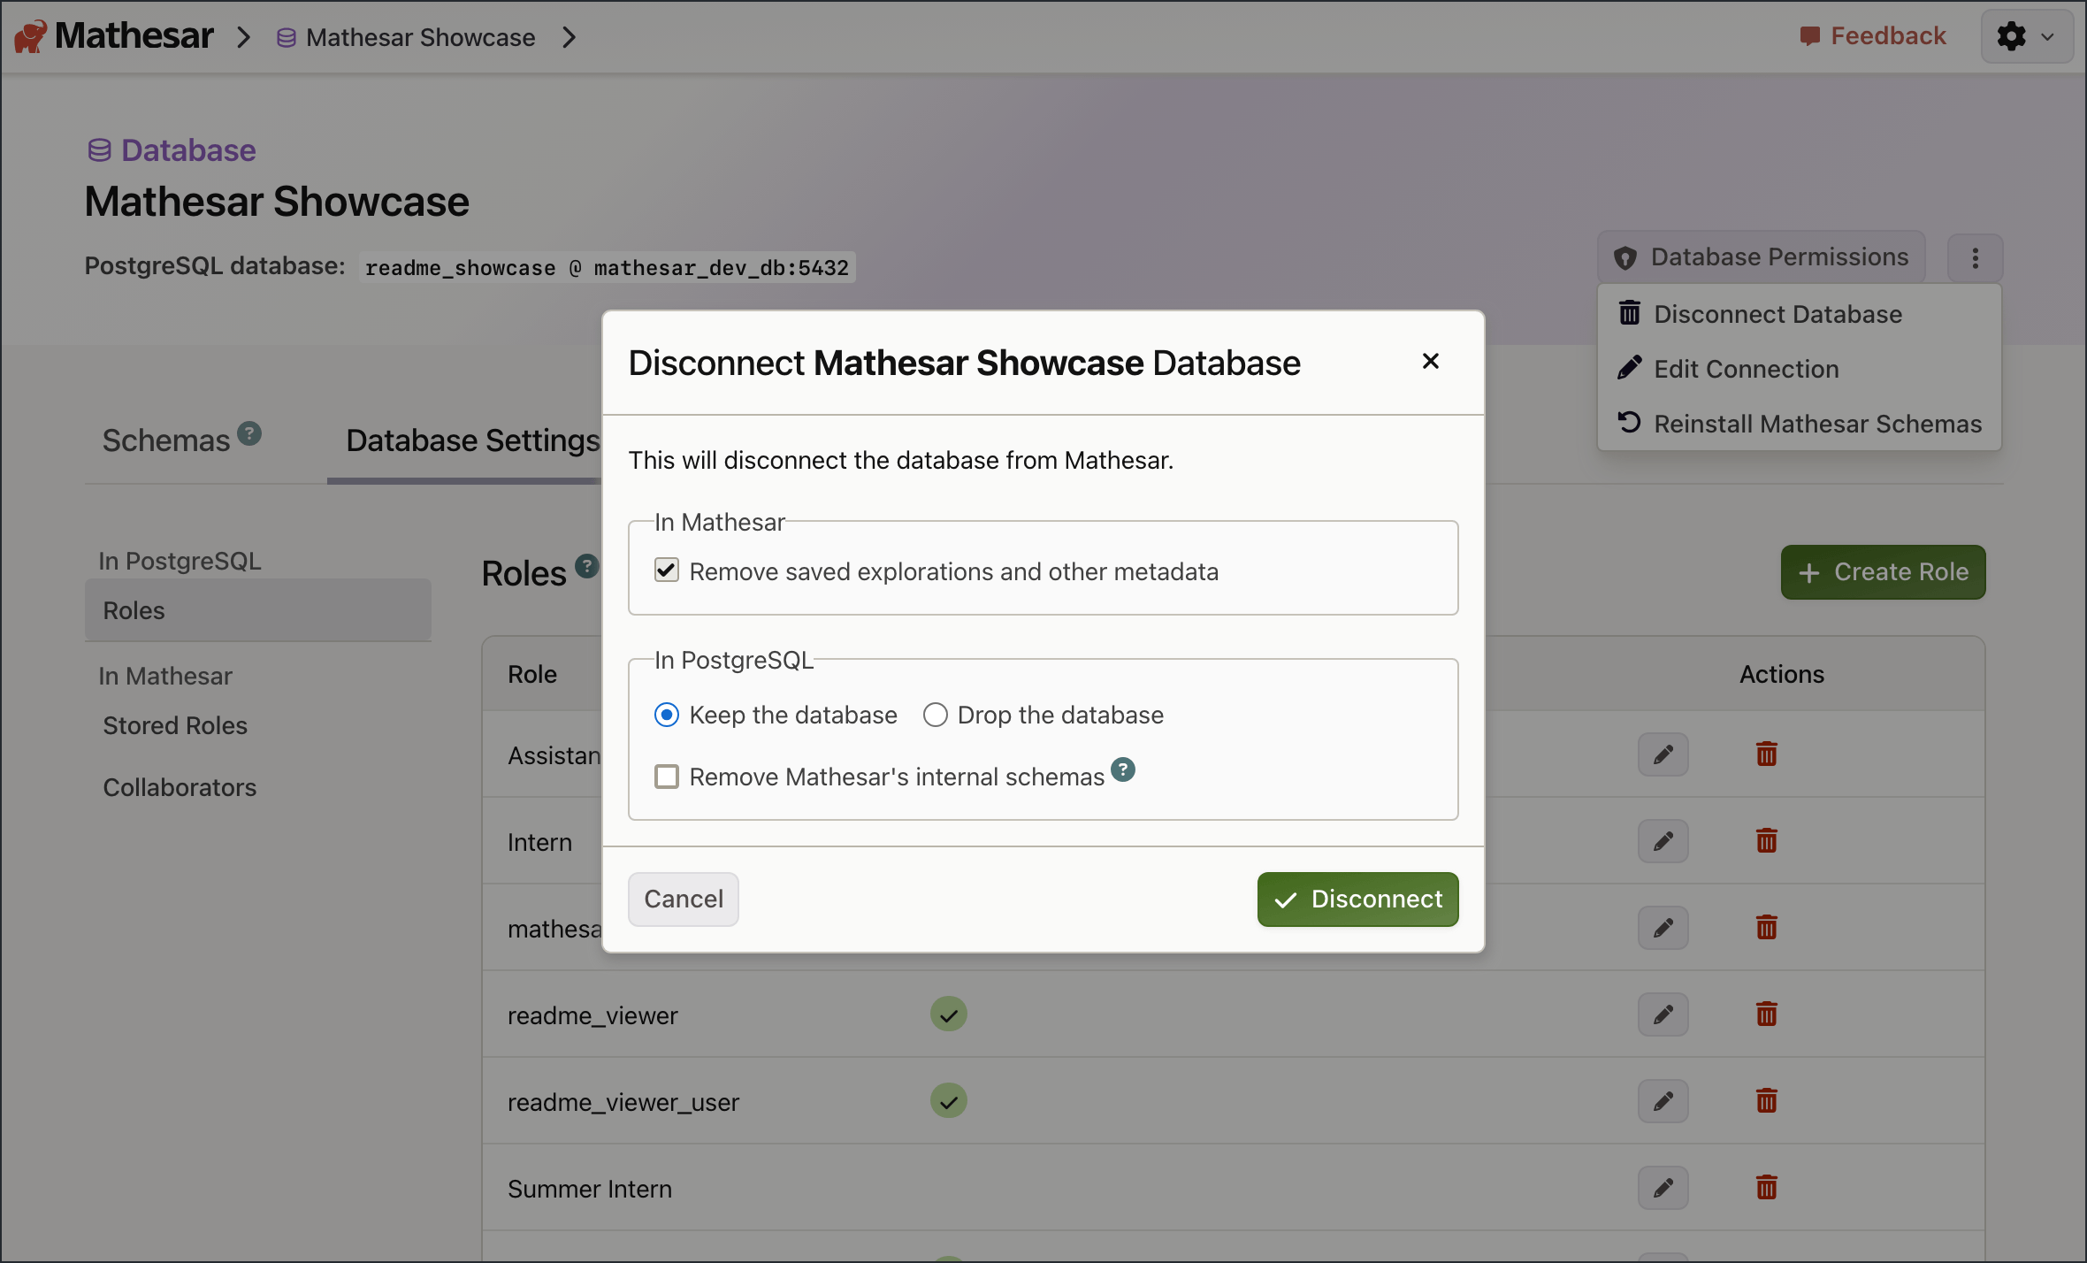The image size is (2087, 1263).
Task: Click the readme_viewer_user role name
Action: tap(623, 1102)
